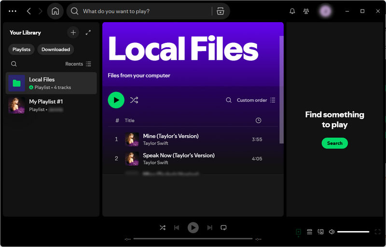
Task: Toggle the Now Playing view icon
Action: pyautogui.click(x=298, y=232)
